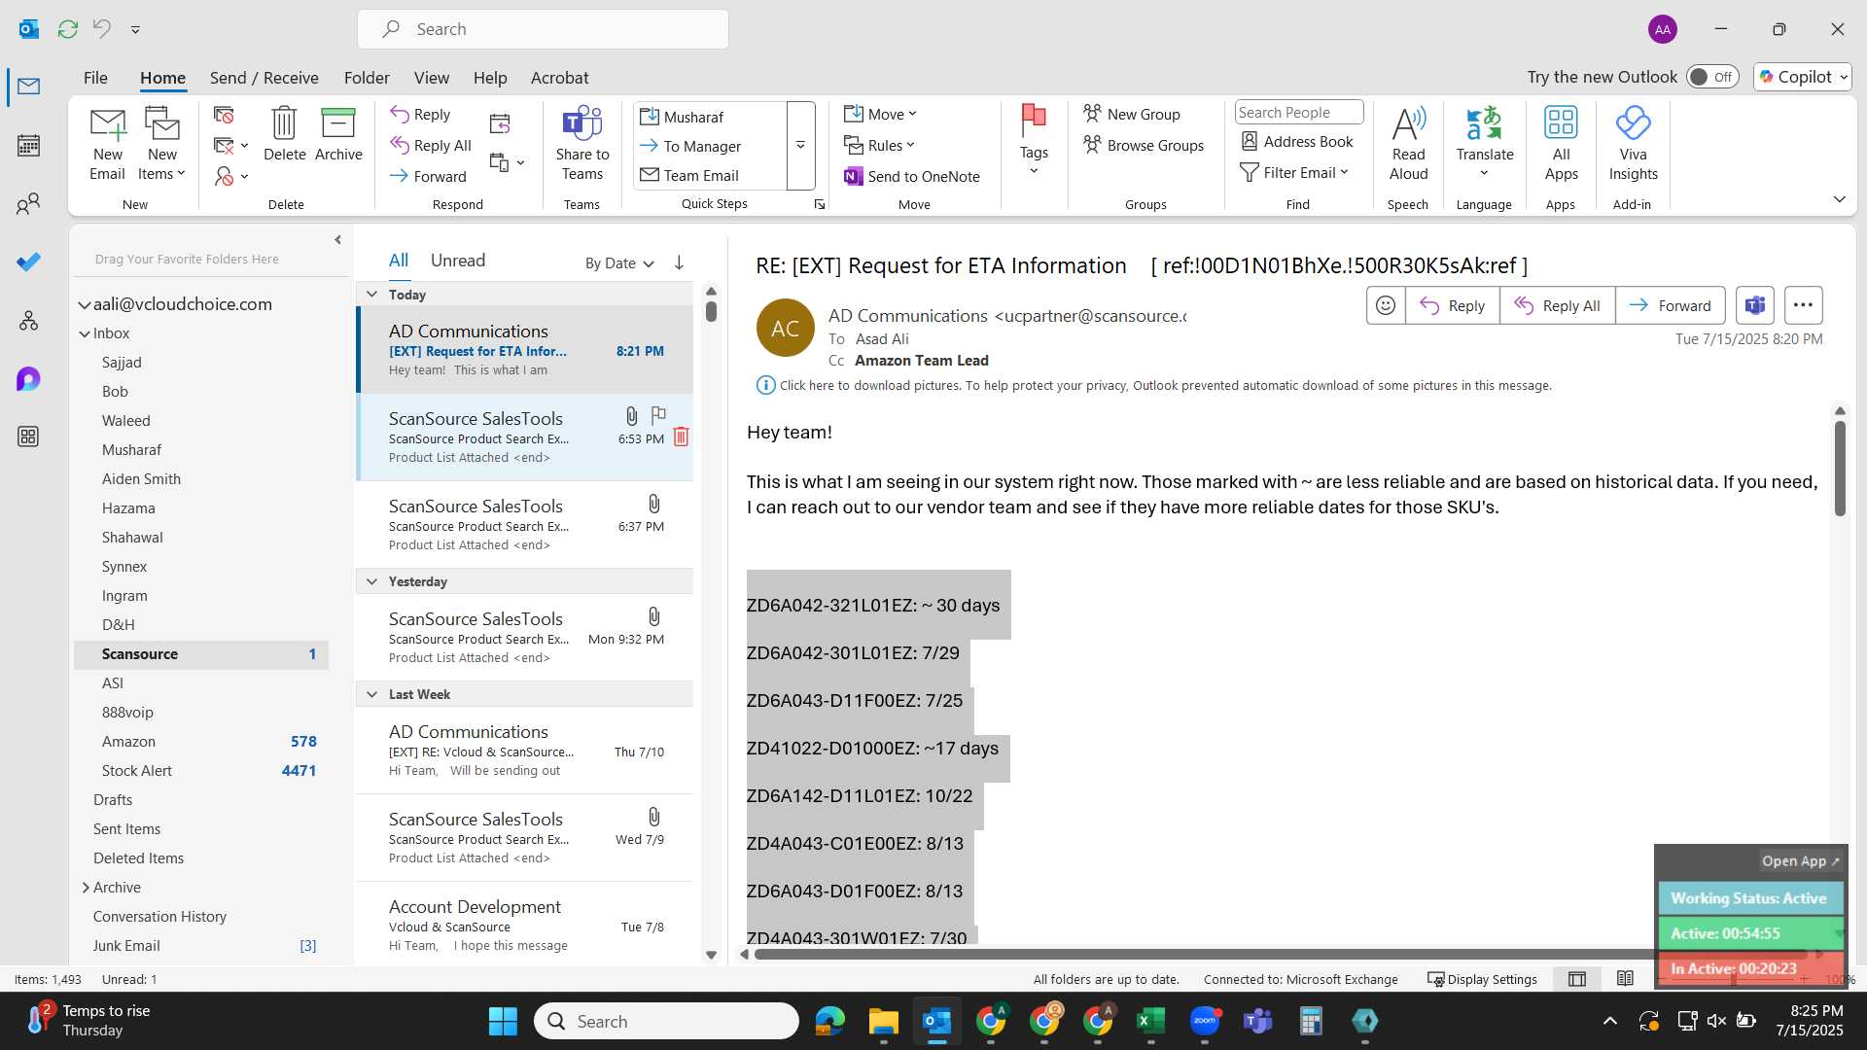Switch to Send / Receive tab
The height and width of the screenshot is (1050, 1867).
[x=264, y=78]
